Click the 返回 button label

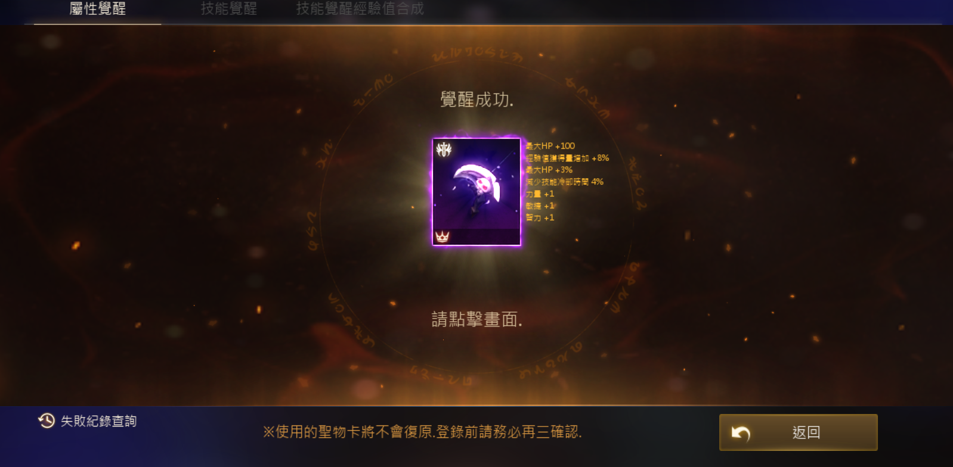point(806,432)
